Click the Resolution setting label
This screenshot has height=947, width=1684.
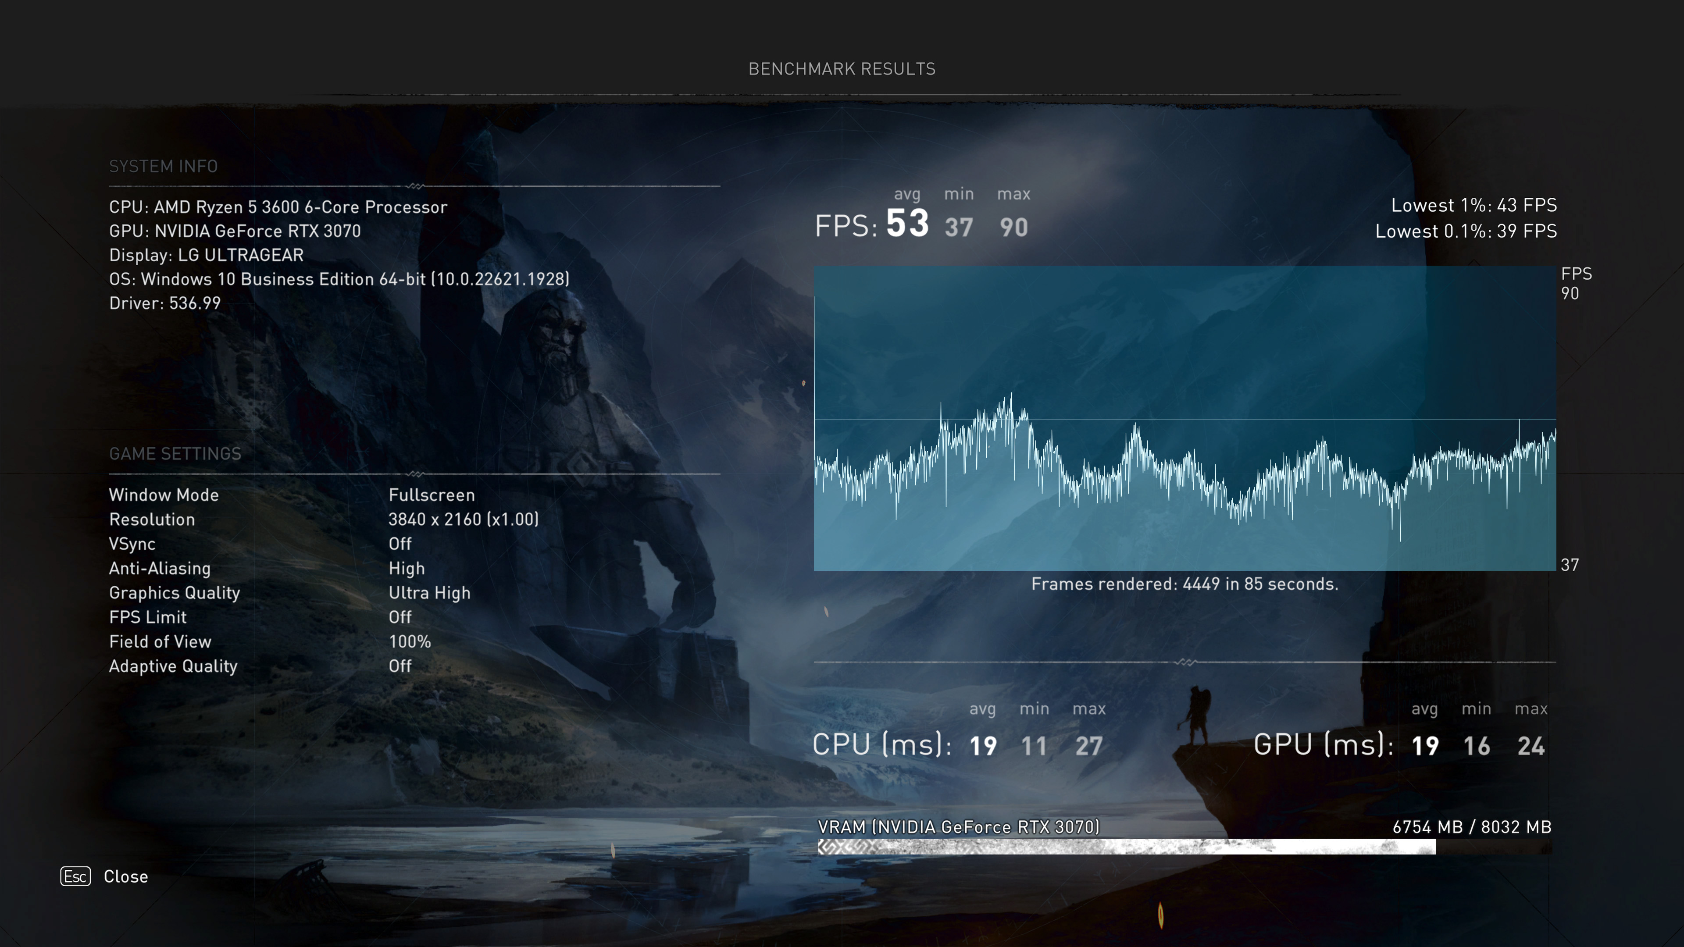152,520
